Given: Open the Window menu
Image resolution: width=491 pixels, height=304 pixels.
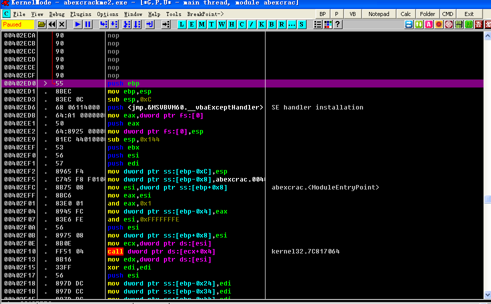Looking at the screenshot, I should coord(133,14).
